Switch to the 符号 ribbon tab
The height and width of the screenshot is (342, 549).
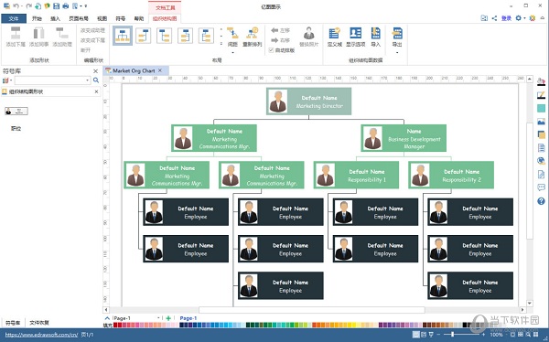121,18
